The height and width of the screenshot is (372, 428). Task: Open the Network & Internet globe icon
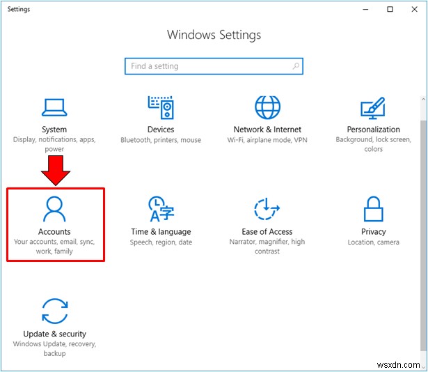(267, 107)
